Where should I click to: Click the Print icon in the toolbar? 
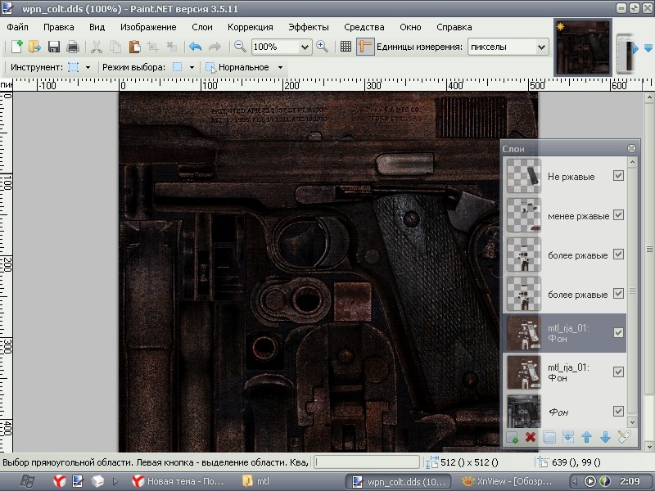pos(73,47)
